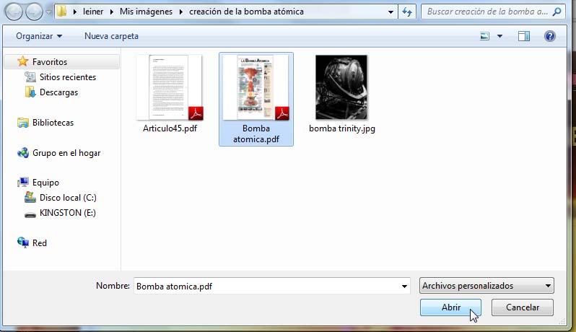
Task: Select Descargas in the sidebar
Action: tap(58, 92)
